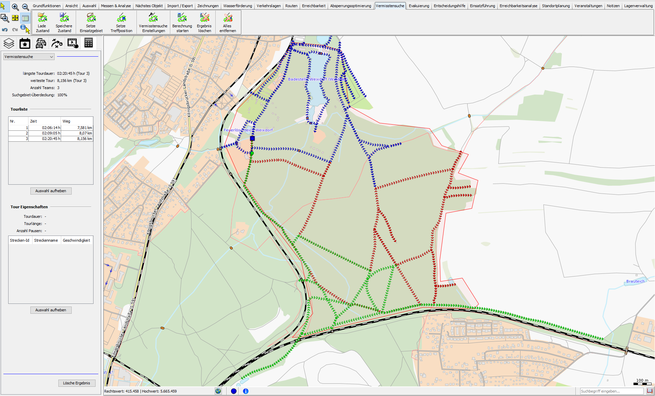
Task: Switch to the Routen tab
Action: coord(291,6)
